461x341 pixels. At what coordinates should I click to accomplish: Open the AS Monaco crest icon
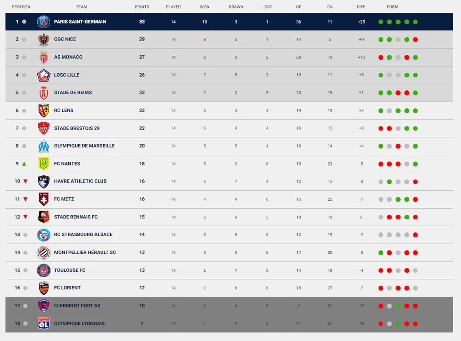pos(43,57)
